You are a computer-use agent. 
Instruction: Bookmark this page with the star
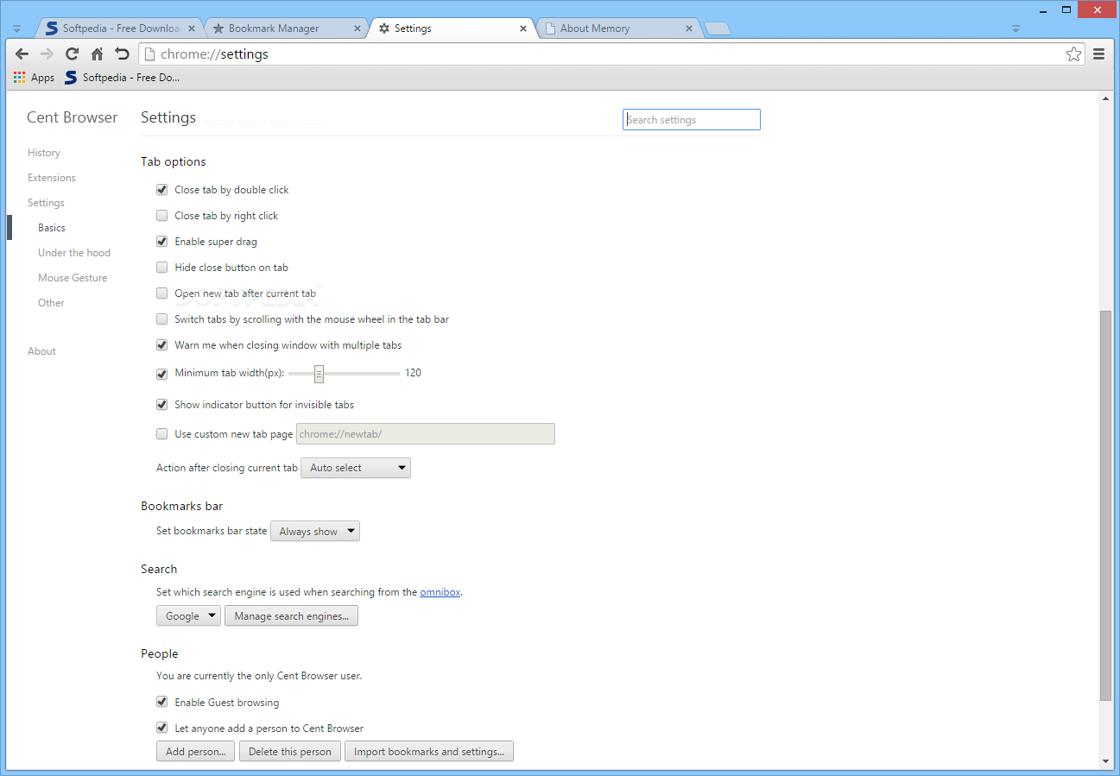coord(1073,54)
